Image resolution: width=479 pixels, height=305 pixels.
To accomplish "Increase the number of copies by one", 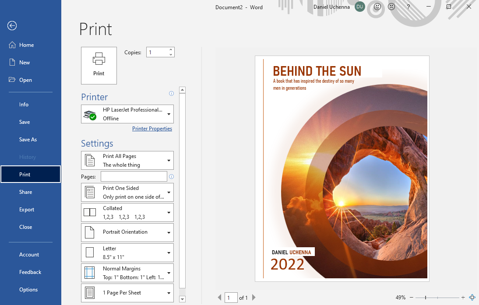I will tap(171, 49).
